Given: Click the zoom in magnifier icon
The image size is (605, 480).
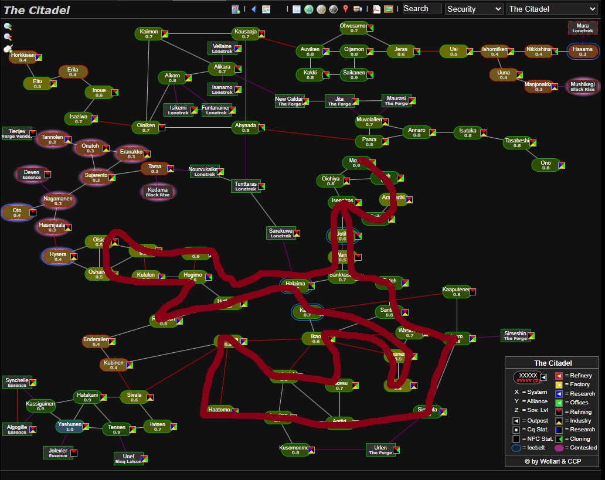Looking at the screenshot, I should tap(8, 26).
